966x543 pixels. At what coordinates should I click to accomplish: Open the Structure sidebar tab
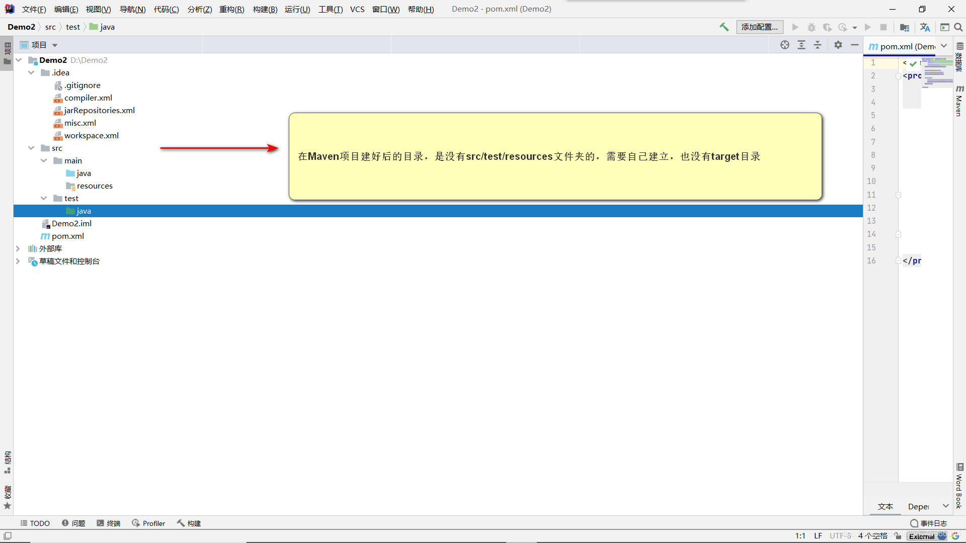pos(7,462)
